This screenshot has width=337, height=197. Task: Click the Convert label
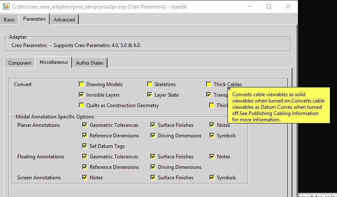click(x=23, y=84)
